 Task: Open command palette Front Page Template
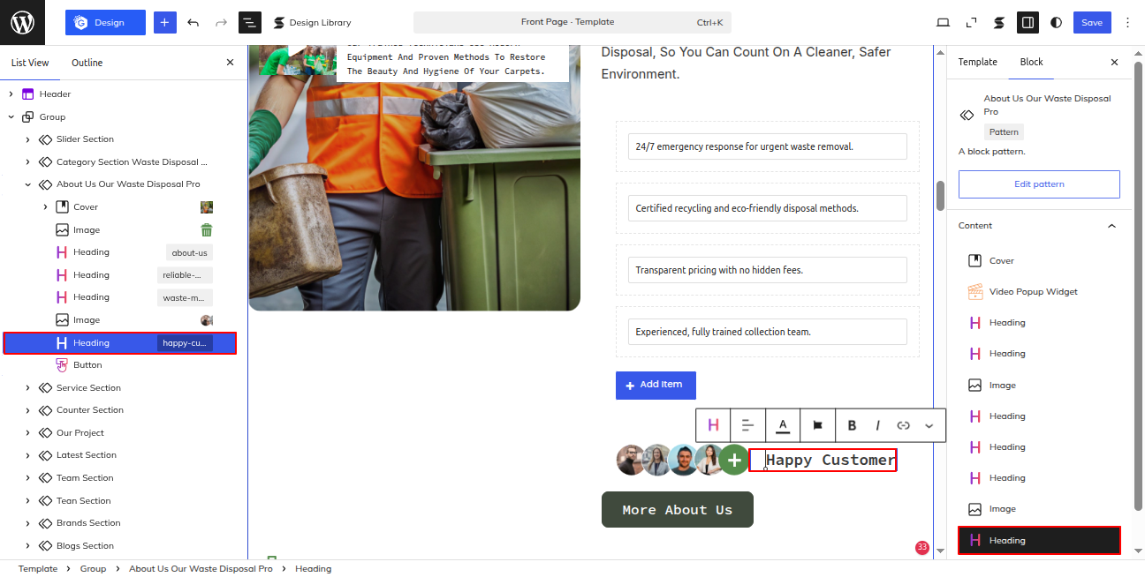tap(572, 22)
